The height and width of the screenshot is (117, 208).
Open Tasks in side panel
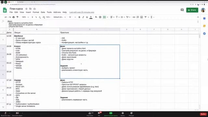[x=204, y=33]
